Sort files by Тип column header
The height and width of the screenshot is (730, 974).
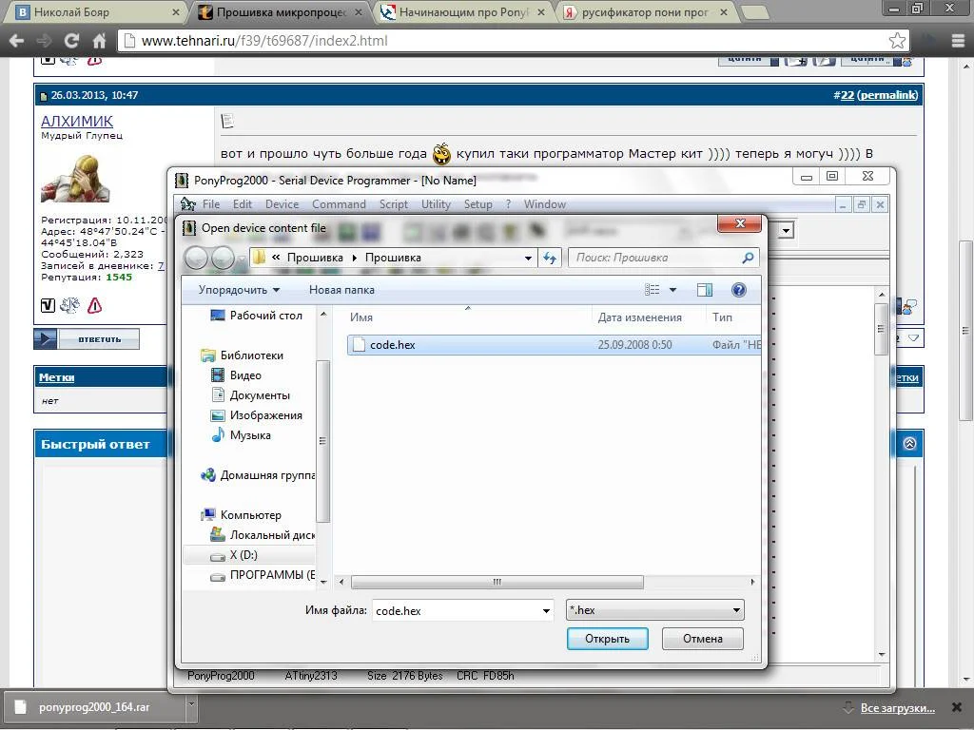click(723, 317)
